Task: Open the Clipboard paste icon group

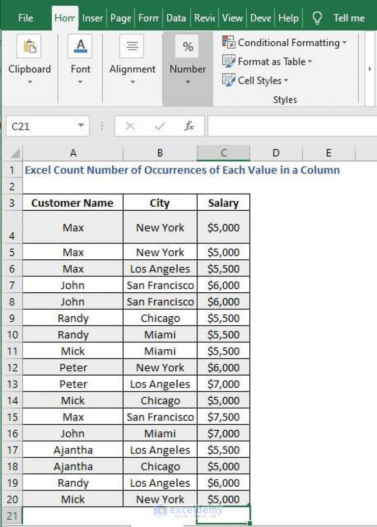Action: [29, 46]
